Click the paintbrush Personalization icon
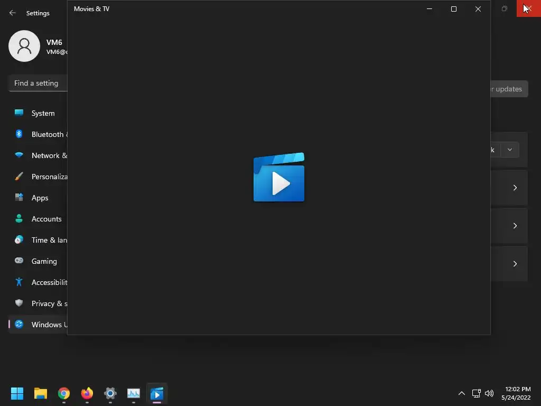The height and width of the screenshot is (406, 541). (x=19, y=177)
